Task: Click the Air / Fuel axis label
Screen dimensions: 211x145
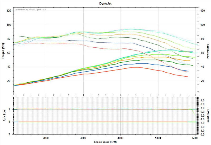Action: click(3, 116)
